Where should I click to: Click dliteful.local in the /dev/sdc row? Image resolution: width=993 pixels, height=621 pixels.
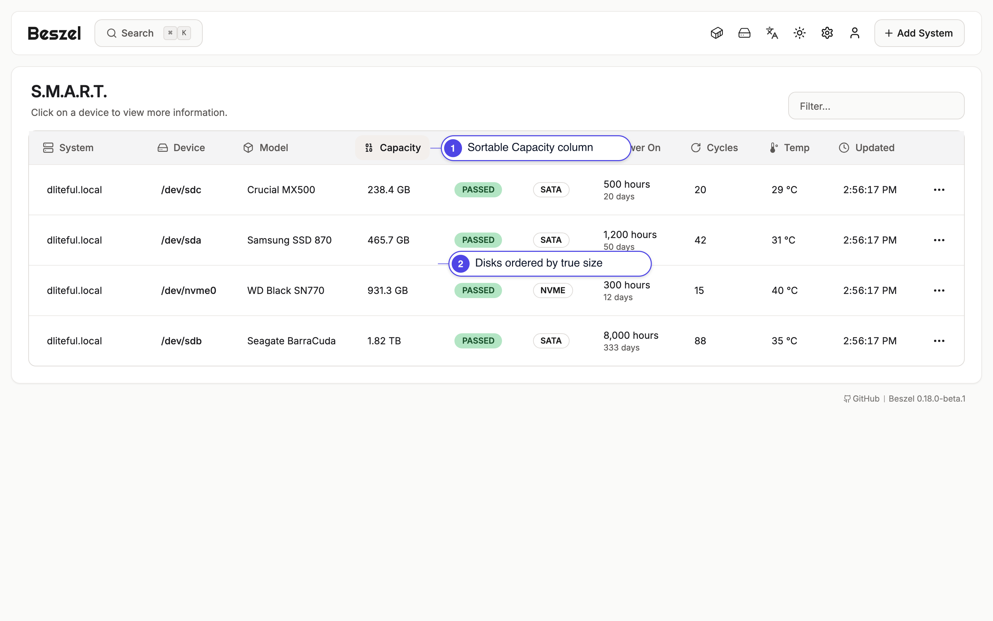click(x=74, y=190)
